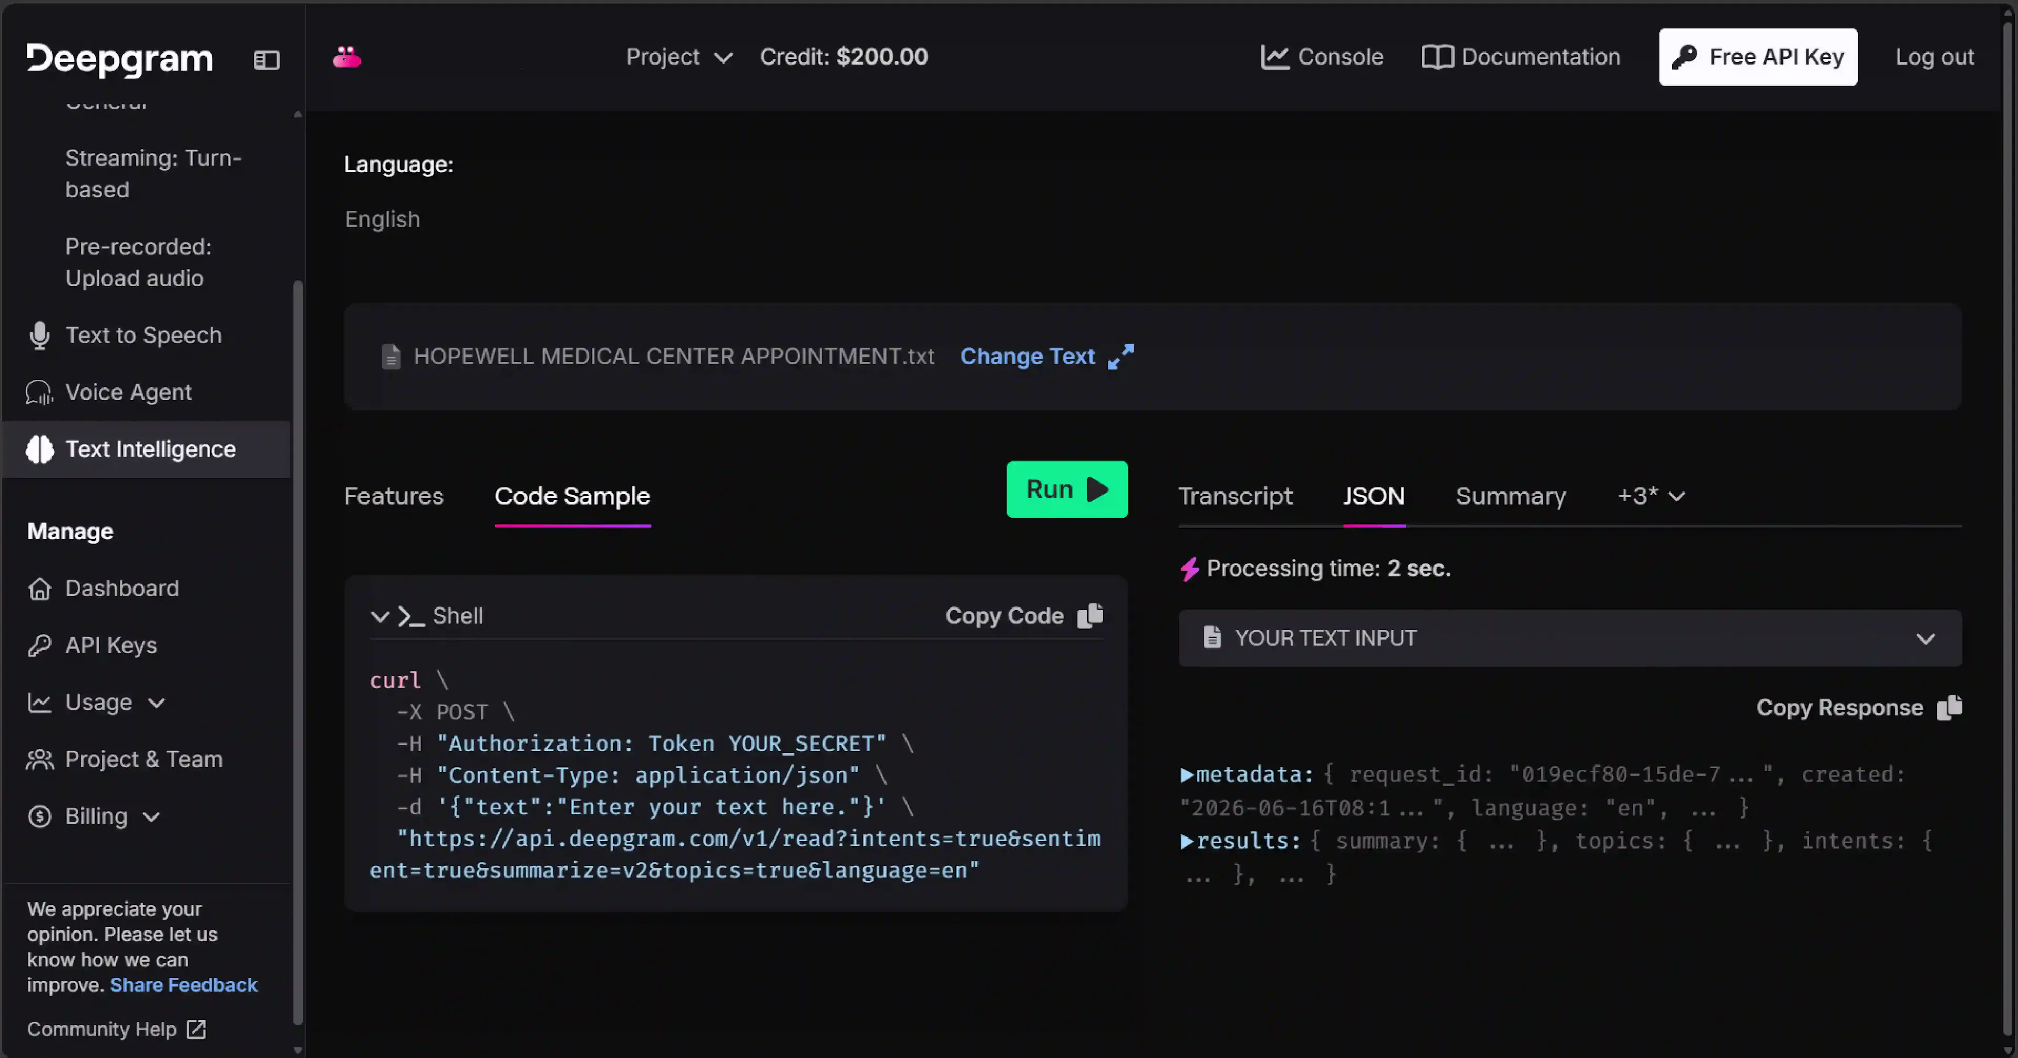Expand the metadata JSON node
The height and width of the screenshot is (1058, 2018).
click(x=1186, y=774)
